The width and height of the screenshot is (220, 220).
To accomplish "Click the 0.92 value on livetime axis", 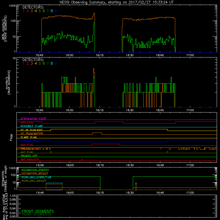I will (13, 213).
